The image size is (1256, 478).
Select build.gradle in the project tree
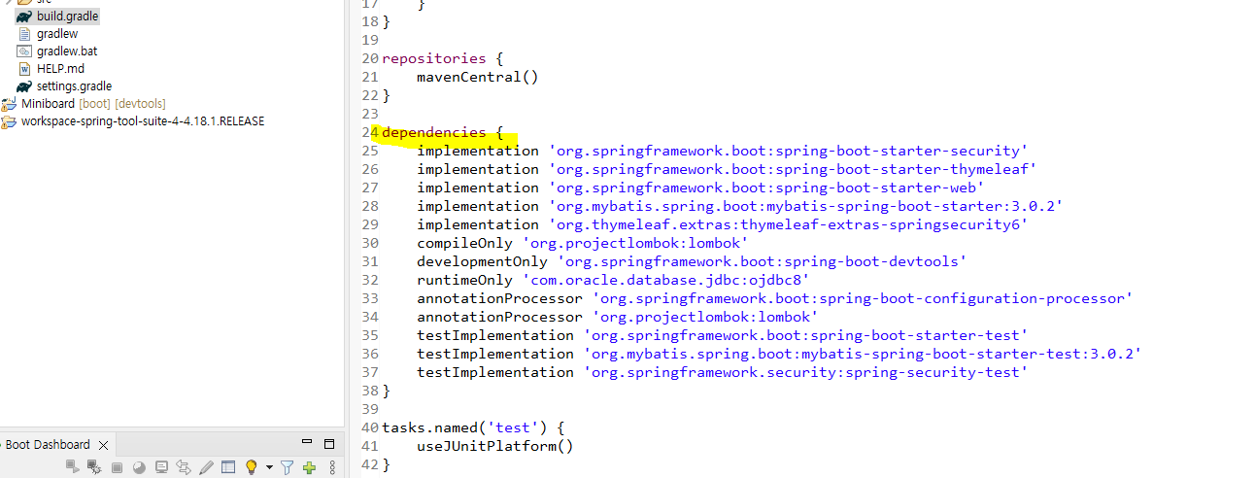point(67,17)
